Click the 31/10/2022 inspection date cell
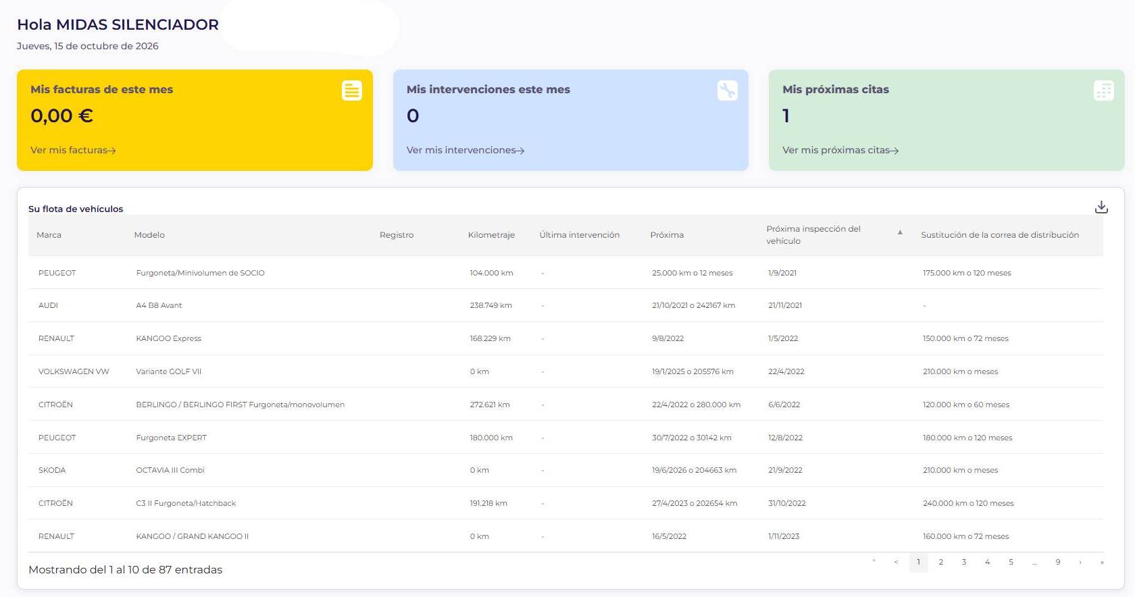The image size is (1135, 597). point(786,503)
